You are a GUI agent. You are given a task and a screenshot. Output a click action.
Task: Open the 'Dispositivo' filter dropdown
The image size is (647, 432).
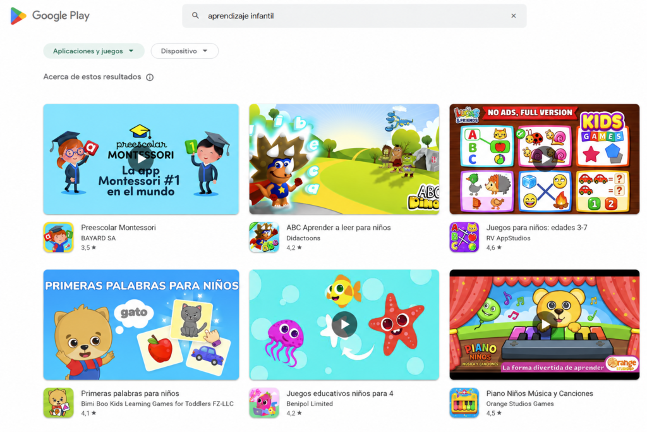(184, 51)
